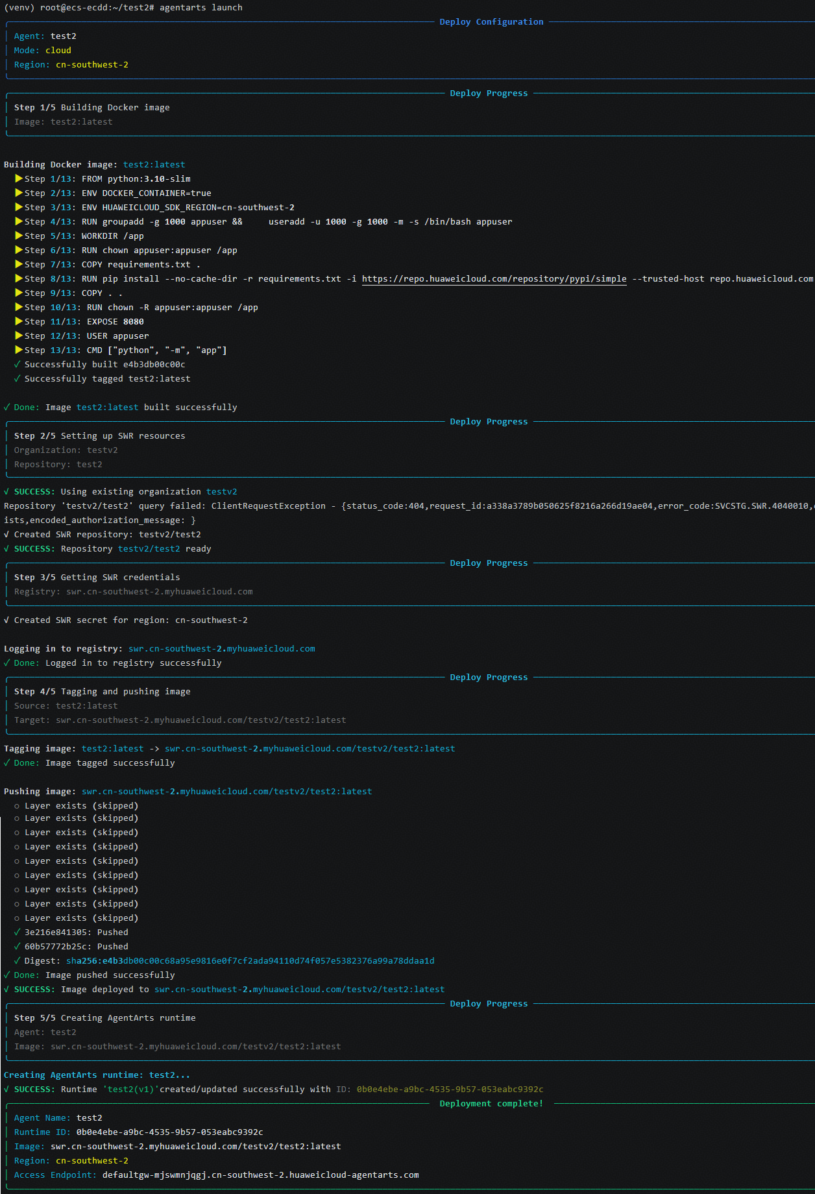815x1194 pixels.
Task: Click 'Repository: test2'
Action: coord(58,465)
